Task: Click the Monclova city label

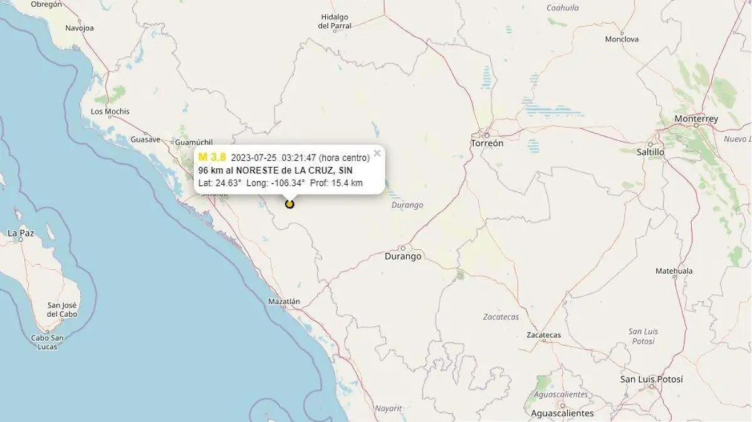Action: (622, 39)
